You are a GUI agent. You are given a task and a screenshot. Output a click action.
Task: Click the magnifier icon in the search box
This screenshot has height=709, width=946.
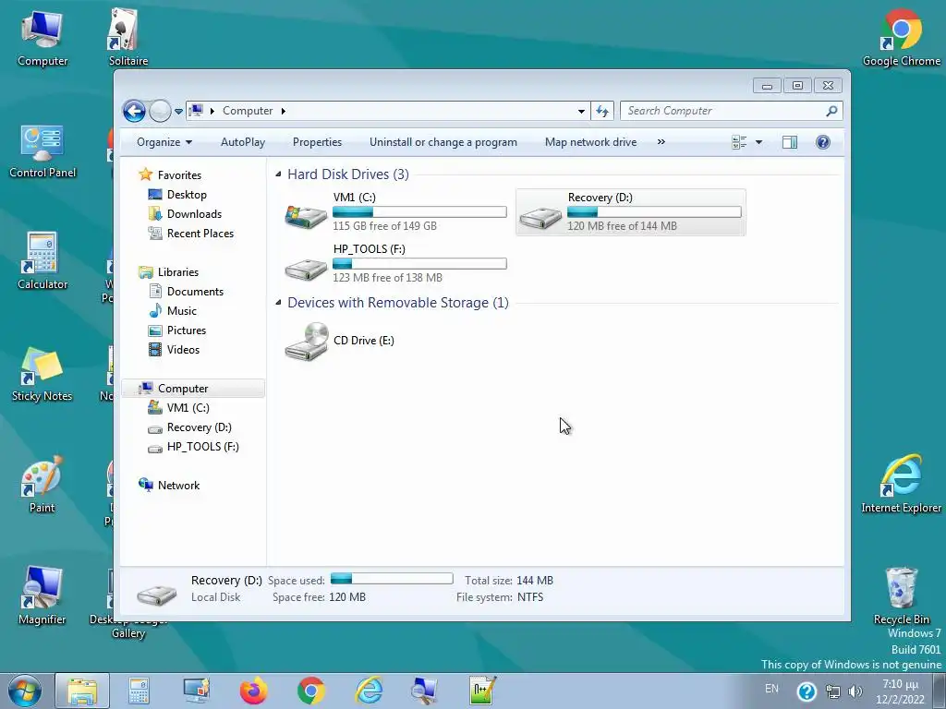(832, 111)
